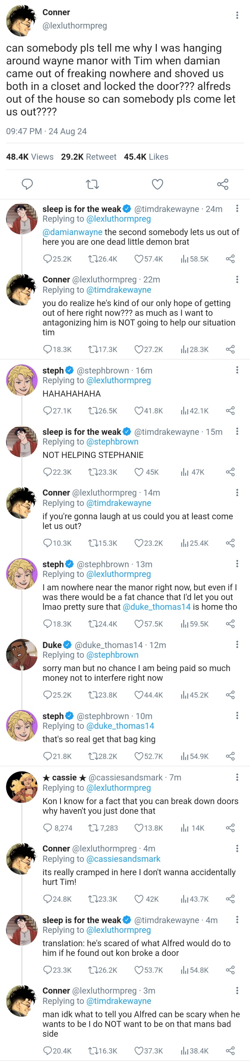Reply to steph's 'get that bag king' tweet
Image resolution: width=250 pixels, height=1061 pixels.
pos(48,756)
